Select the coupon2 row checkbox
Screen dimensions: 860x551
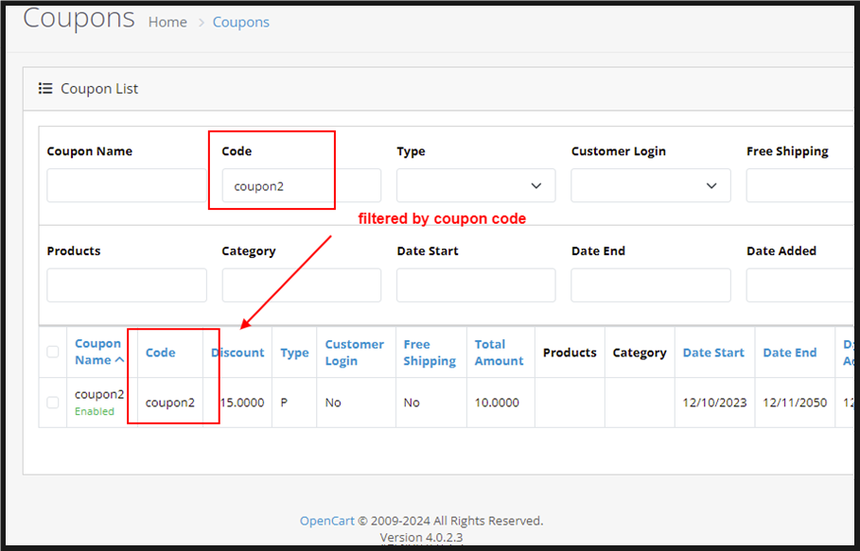tap(53, 403)
